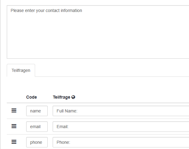Click the Code column header

[x=31, y=97]
